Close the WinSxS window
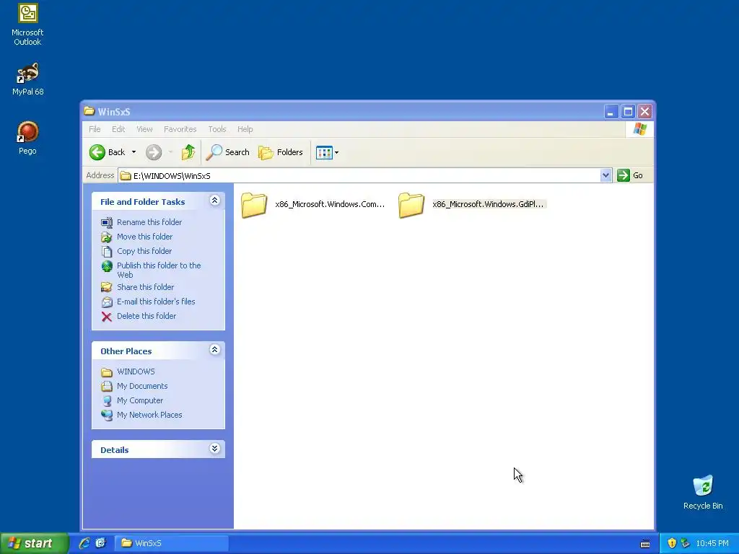This screenshot has height=554, width=739. pyautogui.click(x=644, y=112)
